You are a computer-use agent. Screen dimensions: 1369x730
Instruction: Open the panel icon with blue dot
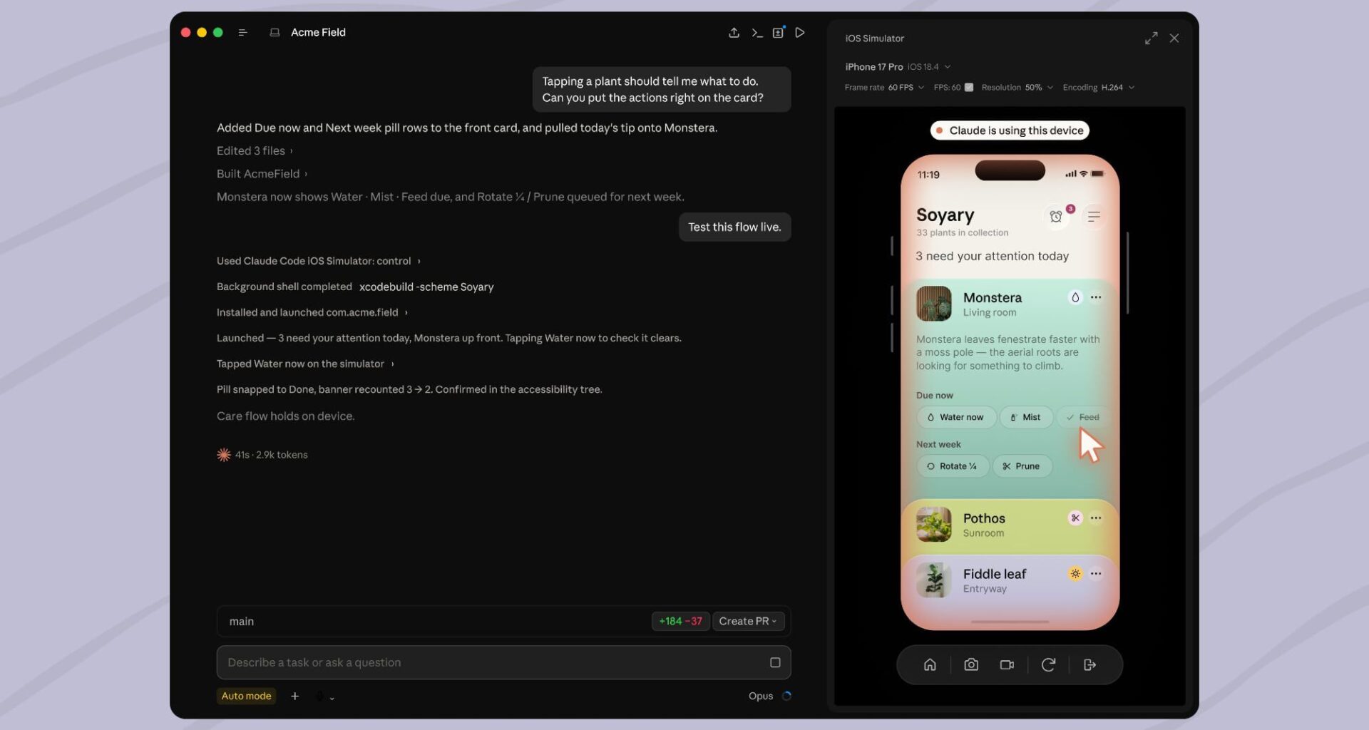[x=779, y=32]
